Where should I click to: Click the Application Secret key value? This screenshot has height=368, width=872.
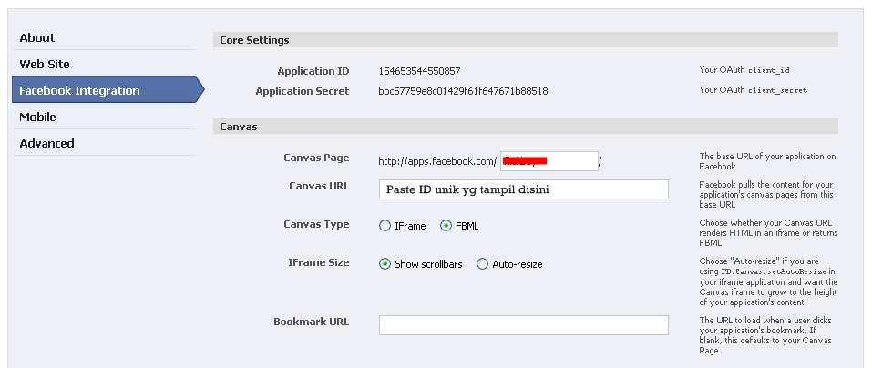point(463,91)
